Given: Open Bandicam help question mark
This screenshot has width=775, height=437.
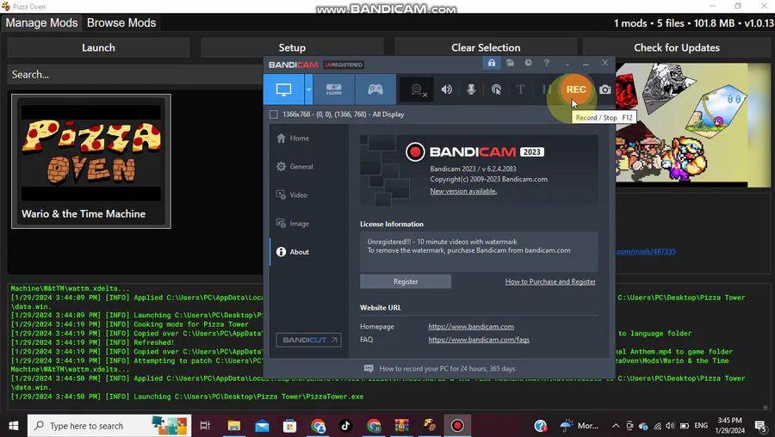Looking at the screenshot, I should pyautogui.click(x=547, y=63).
